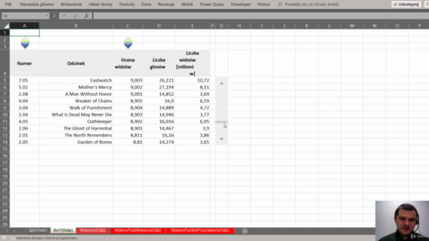The height and width of the screenshot is (241, 429).
Task: Click the confirm entry checkmark icon
Action: point(76,16)
